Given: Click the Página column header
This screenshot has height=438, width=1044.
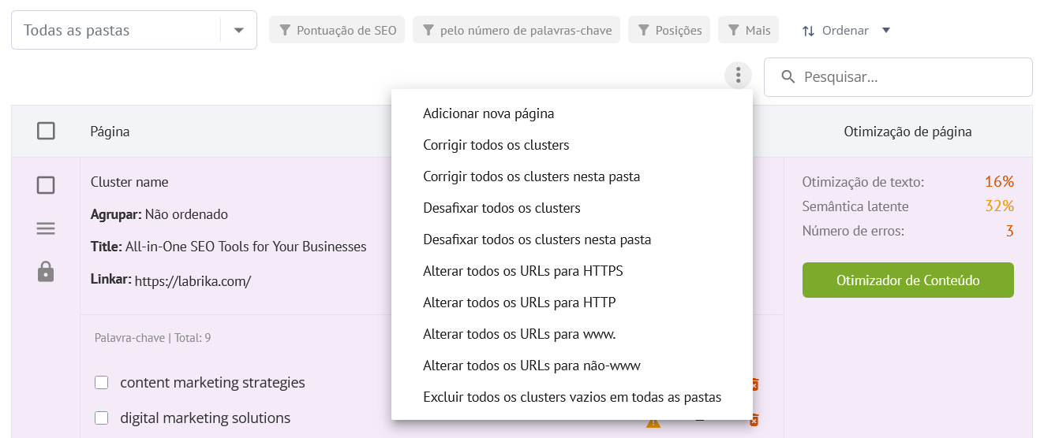Looking at the screenshot, I should coord(110,132).
